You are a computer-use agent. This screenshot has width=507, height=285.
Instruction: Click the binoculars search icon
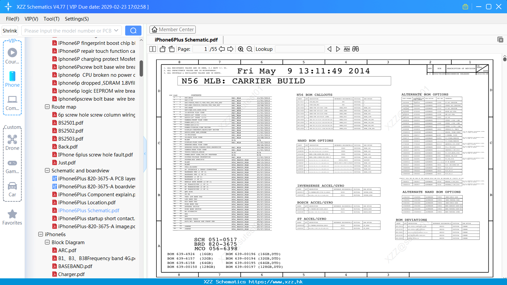[x=356, y=49]
